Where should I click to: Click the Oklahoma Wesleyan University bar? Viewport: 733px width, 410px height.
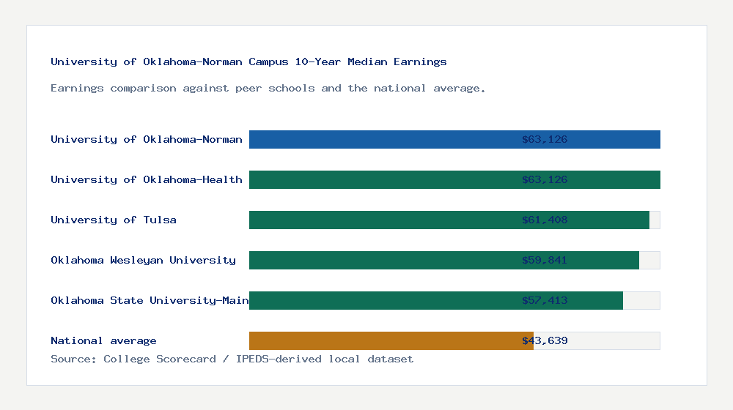click(444, 260)
